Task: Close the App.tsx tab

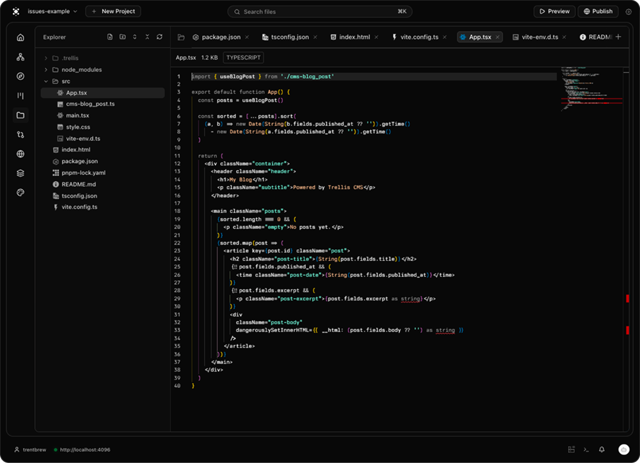Action: click(497, 37)
